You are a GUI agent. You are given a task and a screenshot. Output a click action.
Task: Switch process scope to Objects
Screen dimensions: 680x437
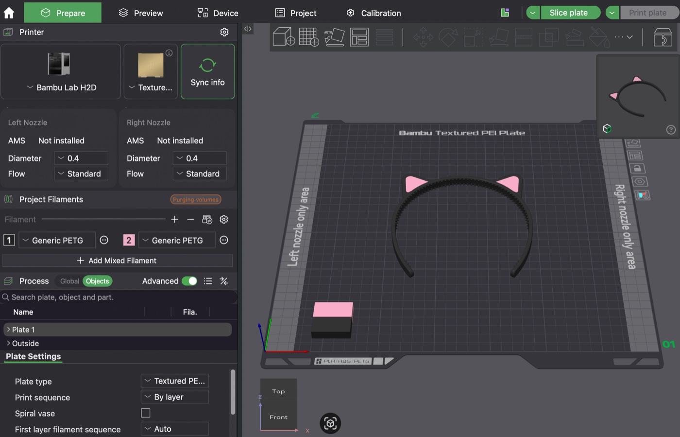coord(98,281)
